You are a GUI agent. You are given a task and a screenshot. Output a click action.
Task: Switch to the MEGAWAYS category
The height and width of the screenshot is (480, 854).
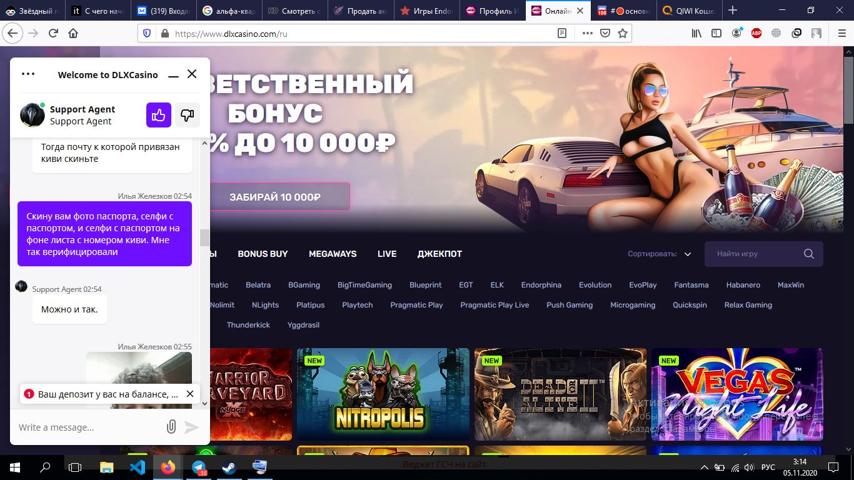[x=333, y=254]
